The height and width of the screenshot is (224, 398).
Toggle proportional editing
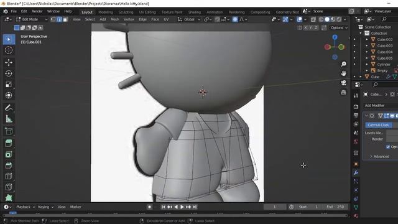click(x=235, y=19)
